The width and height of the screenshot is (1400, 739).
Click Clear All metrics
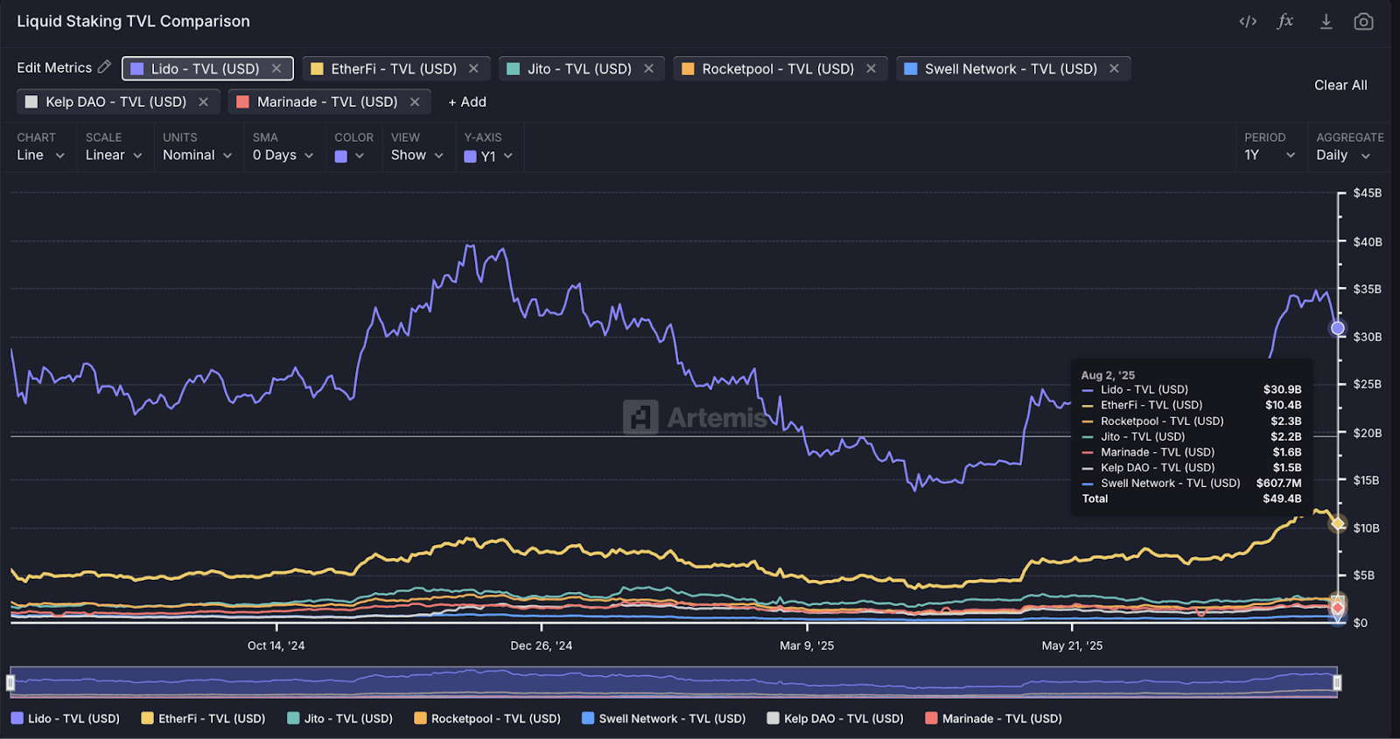(x=1340, y=85)
